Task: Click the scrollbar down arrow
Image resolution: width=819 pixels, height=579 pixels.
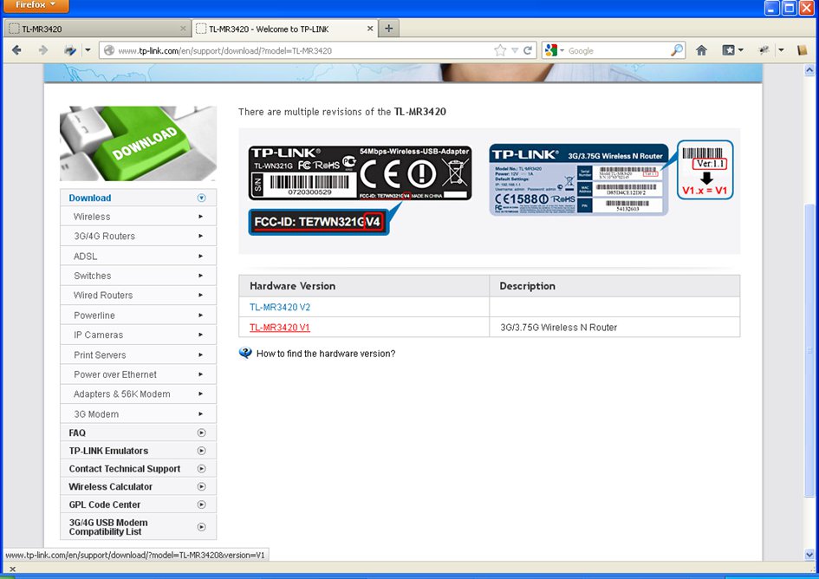Action: [x=809, y=555]
